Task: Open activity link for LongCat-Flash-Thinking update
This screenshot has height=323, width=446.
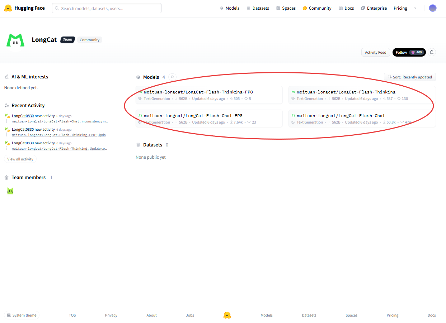Action: [x=59, y=148]
